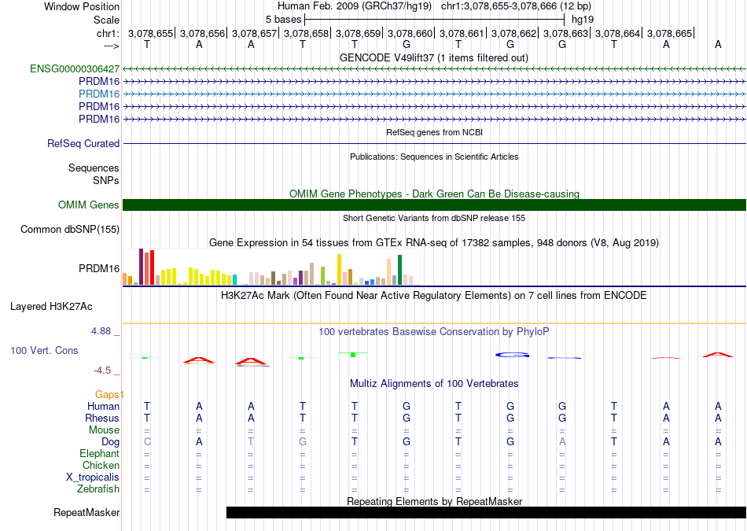The height and width of the screenshot is (531, 747).
Task: Click the light-blue PRDM16 transcript label
Action: tap(99, 94)
